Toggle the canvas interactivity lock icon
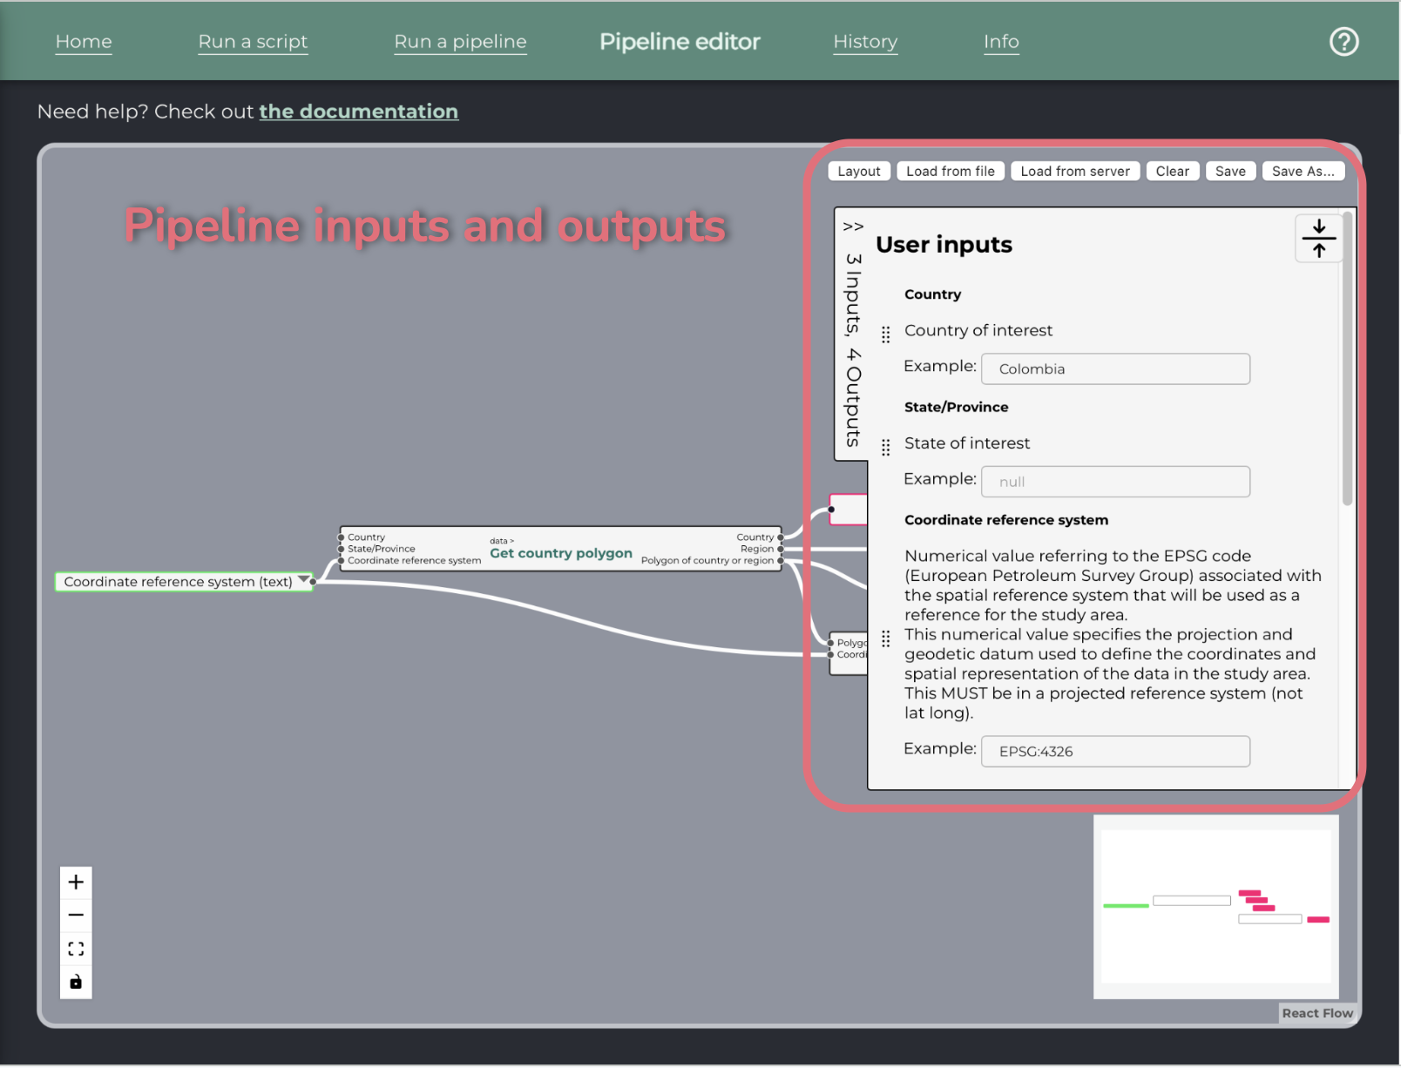Image resolution: width=1401 pixels, height=1068 pixels. coord(76,982)
